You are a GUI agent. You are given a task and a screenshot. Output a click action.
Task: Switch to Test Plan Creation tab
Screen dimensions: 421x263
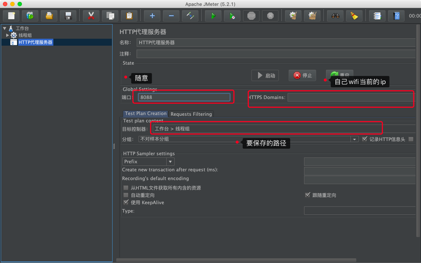(145, 114)
